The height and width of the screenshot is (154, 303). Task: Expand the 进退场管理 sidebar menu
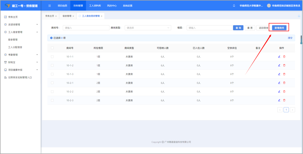(x=20, y=24)
